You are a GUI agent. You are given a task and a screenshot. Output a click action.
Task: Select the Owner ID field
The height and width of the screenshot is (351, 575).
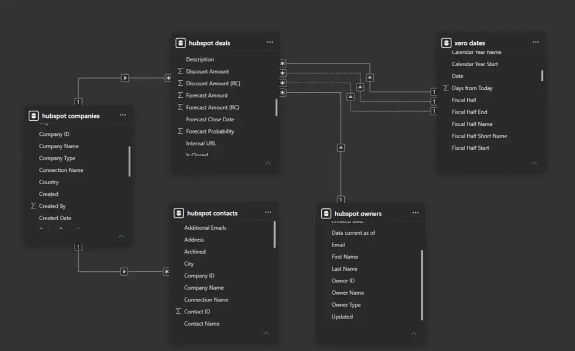pos(343,281)
